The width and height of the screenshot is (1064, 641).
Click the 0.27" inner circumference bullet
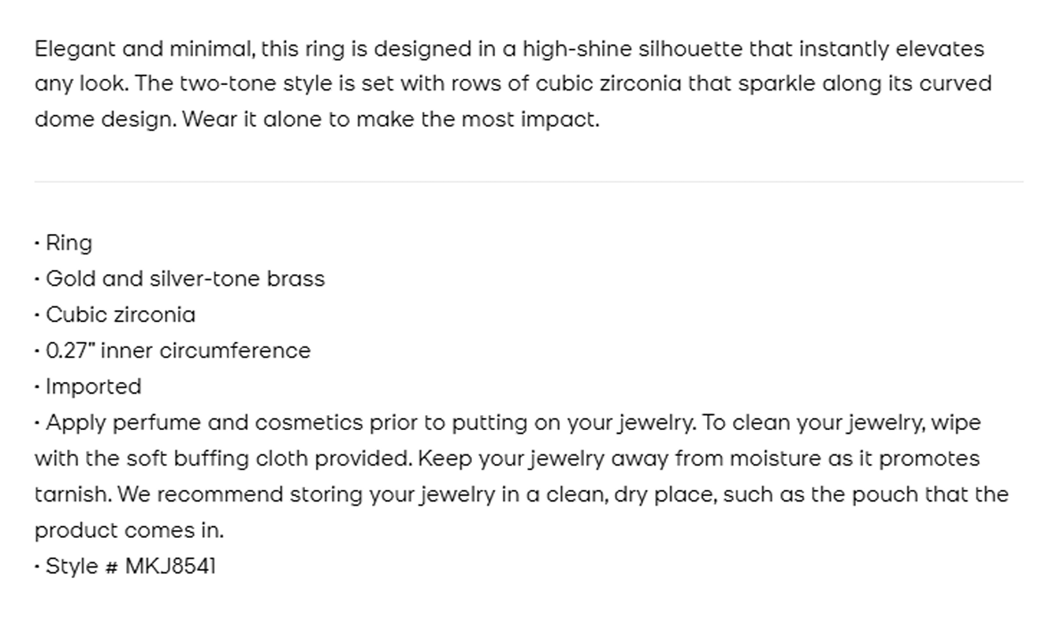[x=178, y=350]
